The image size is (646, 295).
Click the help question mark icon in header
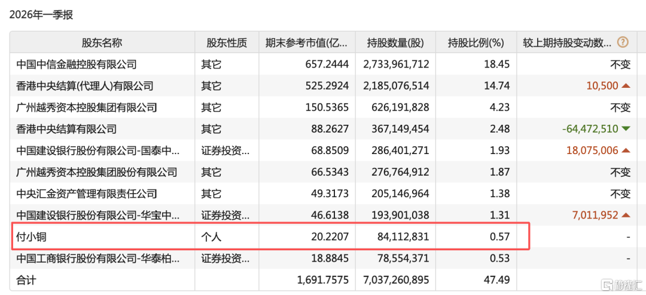623,42
